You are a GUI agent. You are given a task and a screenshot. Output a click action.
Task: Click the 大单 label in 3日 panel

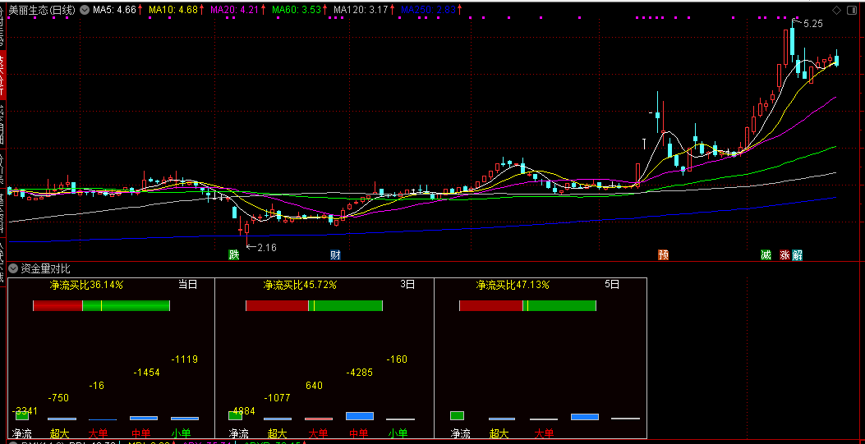[318, 434]
